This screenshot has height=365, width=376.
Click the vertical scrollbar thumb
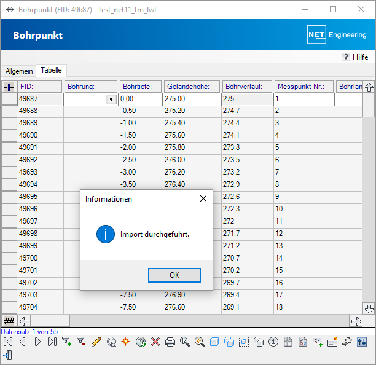[x=369, y=105]
